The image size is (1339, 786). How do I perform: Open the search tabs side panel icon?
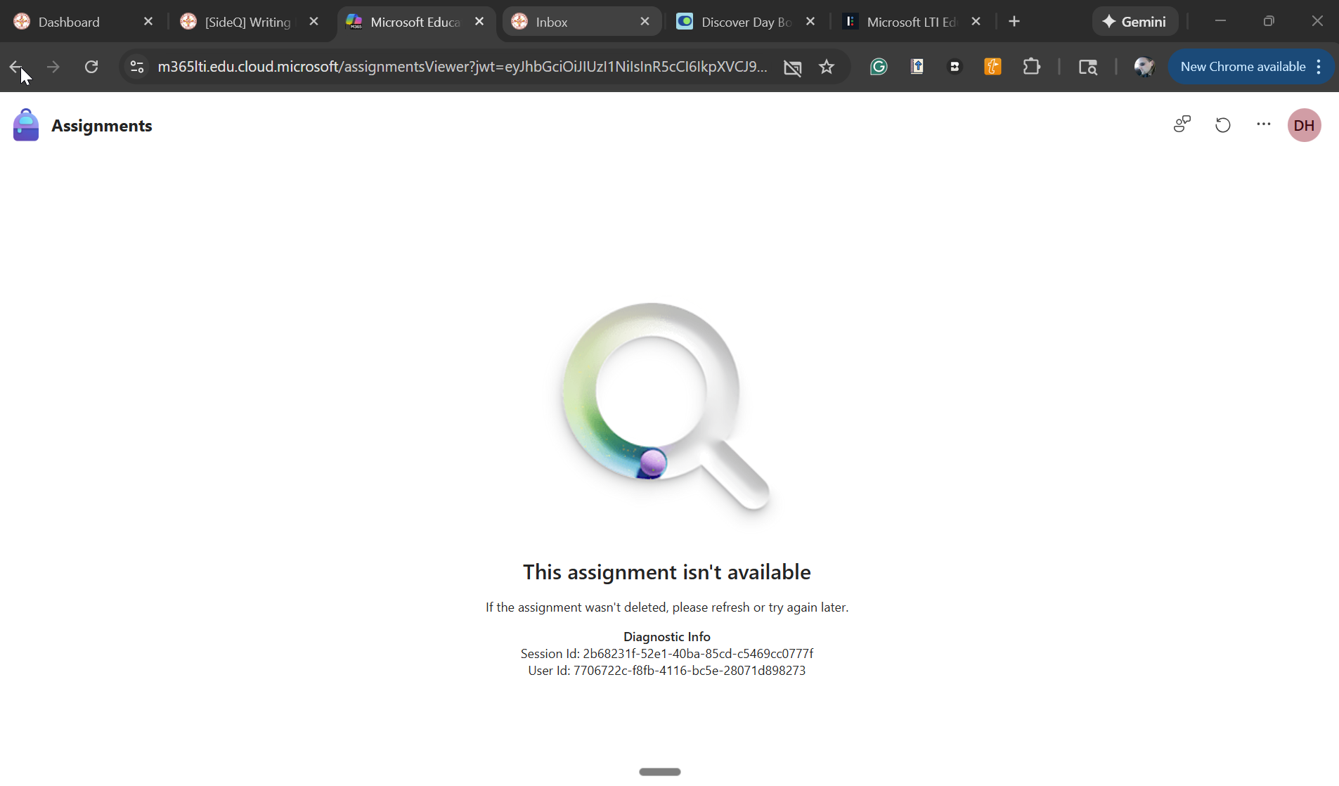tap(1088, 67)
